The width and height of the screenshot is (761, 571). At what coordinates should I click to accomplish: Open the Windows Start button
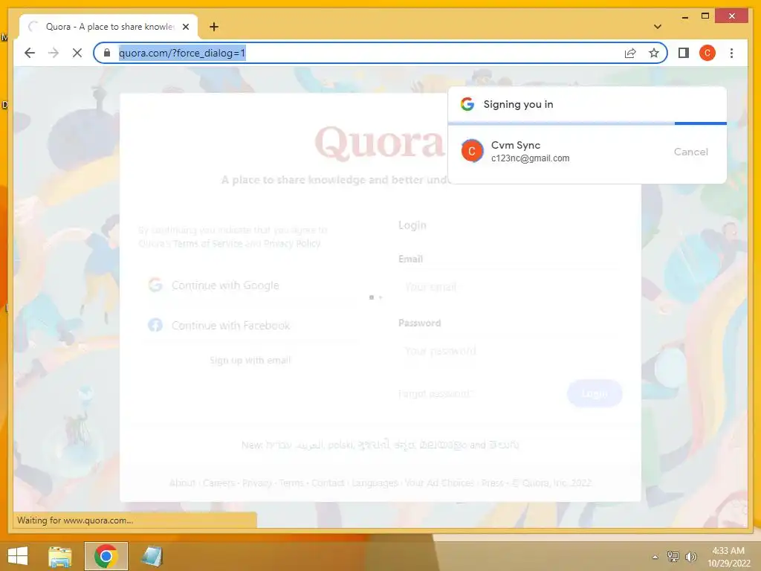point(18,556)
